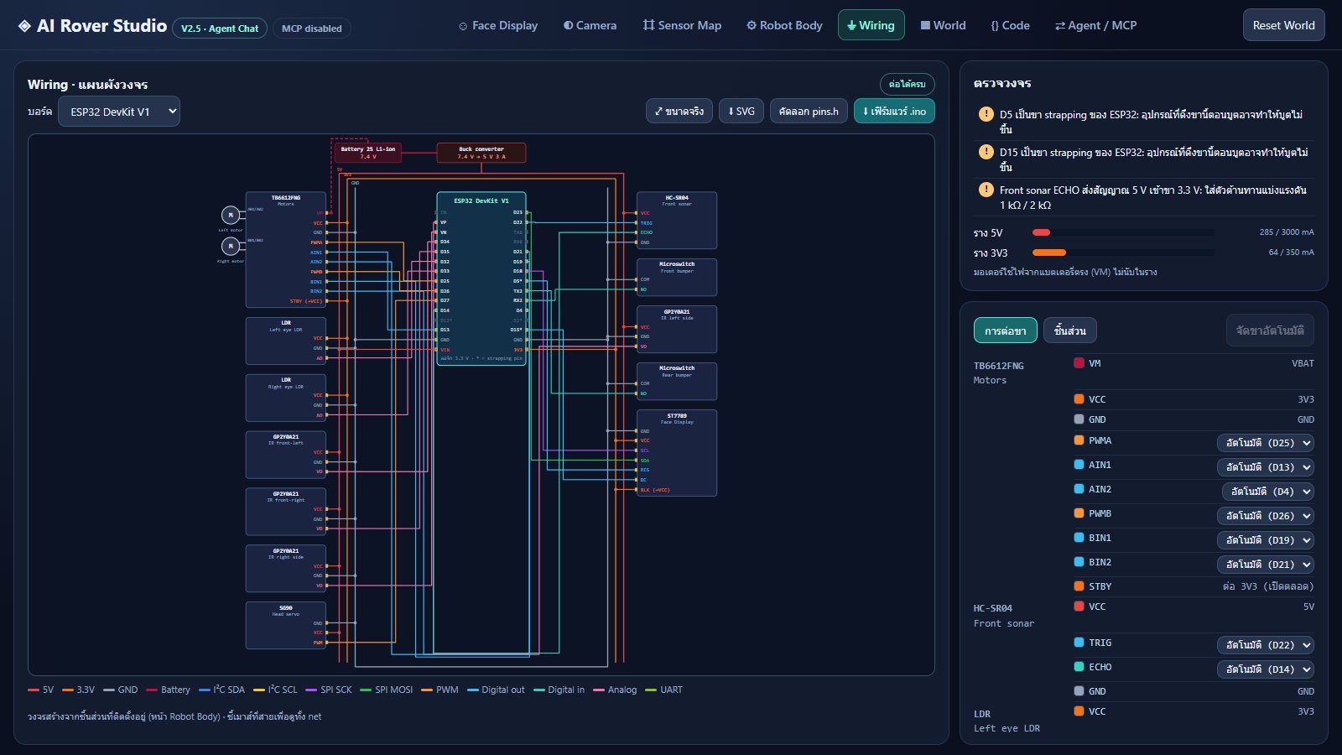Open the World tab
The image size is (1342, 755).
click(x=943, y=25)
